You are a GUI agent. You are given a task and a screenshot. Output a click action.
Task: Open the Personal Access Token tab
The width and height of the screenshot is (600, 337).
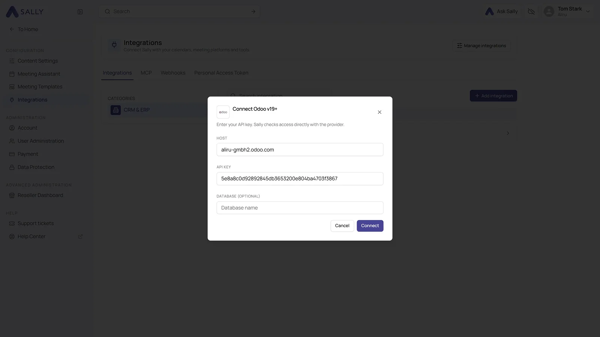(x=221, y=73)
